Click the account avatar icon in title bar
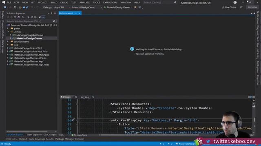This screenshot has width=261, height=146. [235, 2]
